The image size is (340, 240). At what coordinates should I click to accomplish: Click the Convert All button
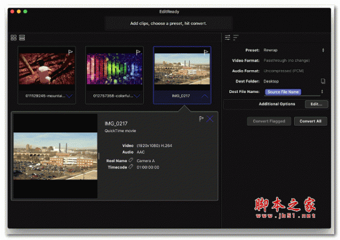(311, 121)
